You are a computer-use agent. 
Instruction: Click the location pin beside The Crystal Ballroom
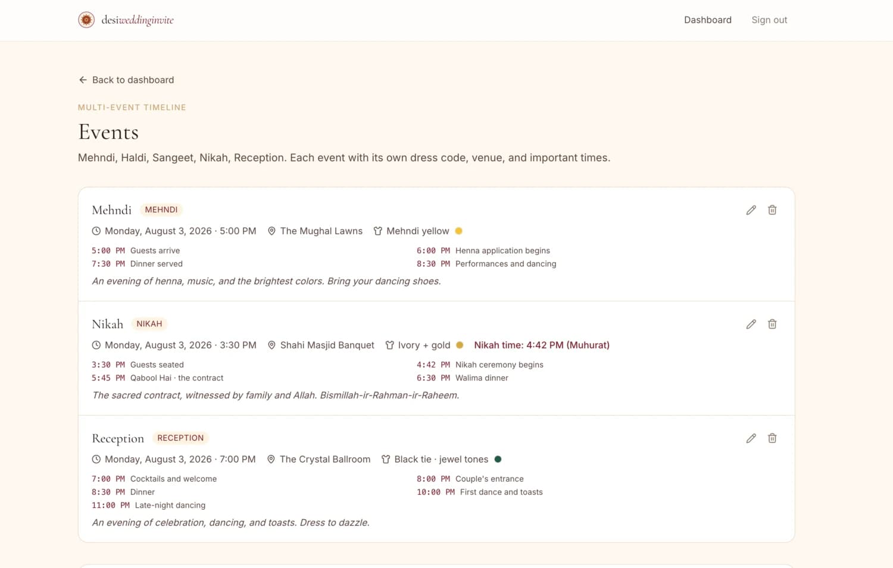coord(271,460)
